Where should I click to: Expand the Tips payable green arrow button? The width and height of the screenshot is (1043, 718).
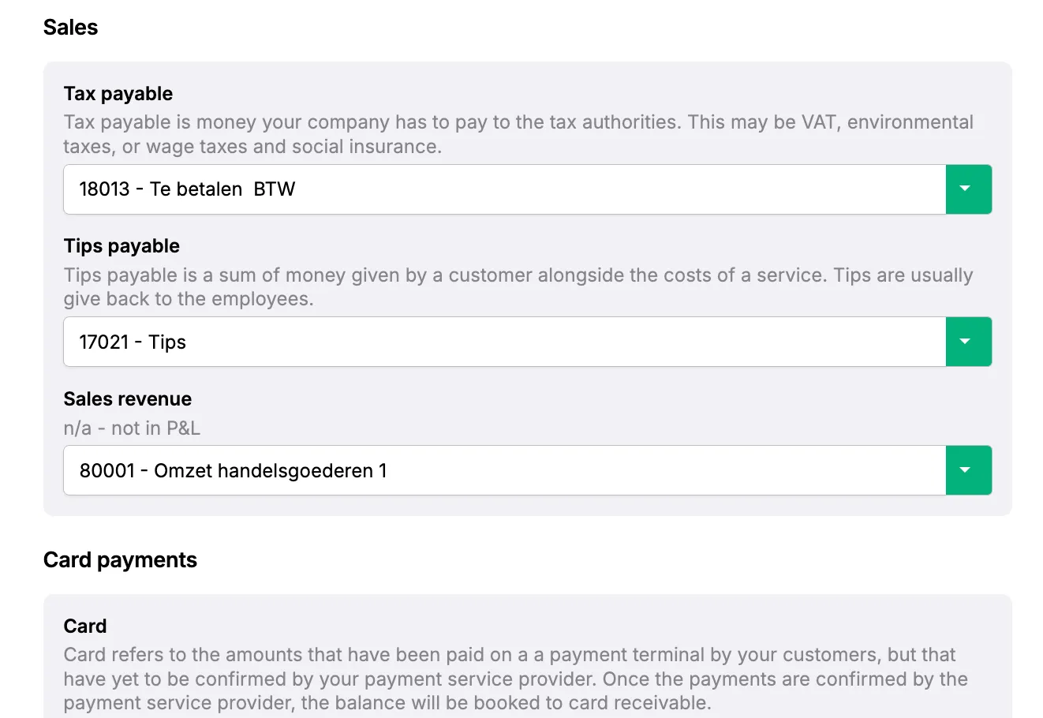tap(968, 342)
